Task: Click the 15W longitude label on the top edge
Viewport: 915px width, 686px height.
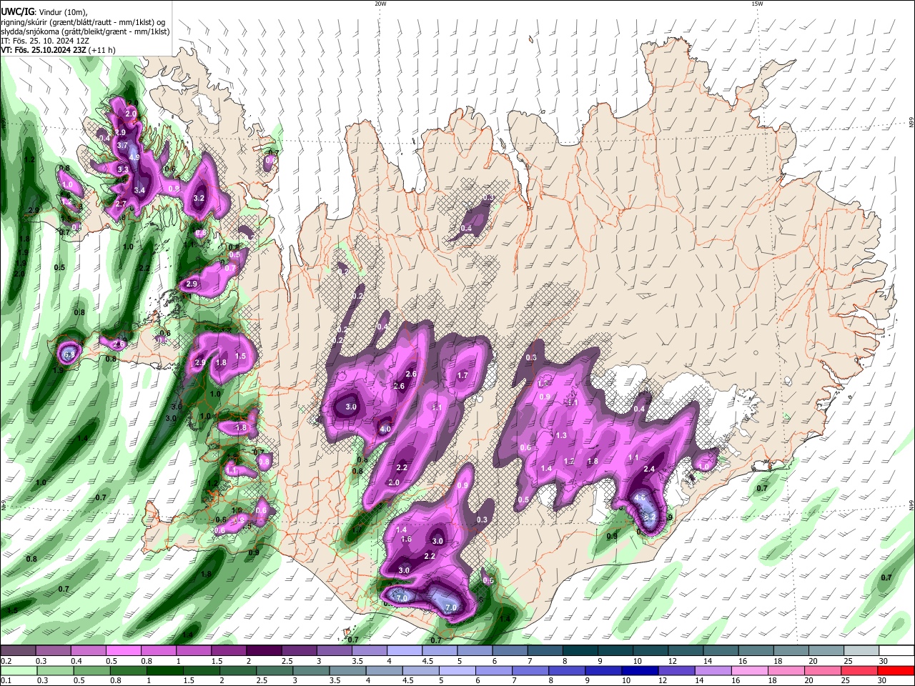Action: pos(757,4)
